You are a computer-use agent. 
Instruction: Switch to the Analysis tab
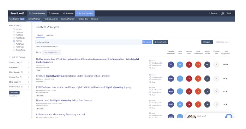click(50, 35)
